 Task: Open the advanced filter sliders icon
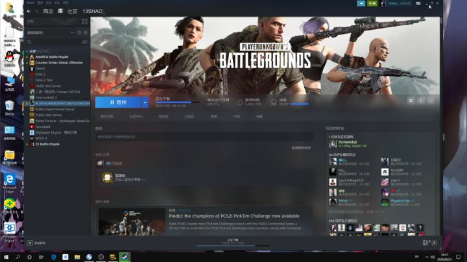[85, 42]
